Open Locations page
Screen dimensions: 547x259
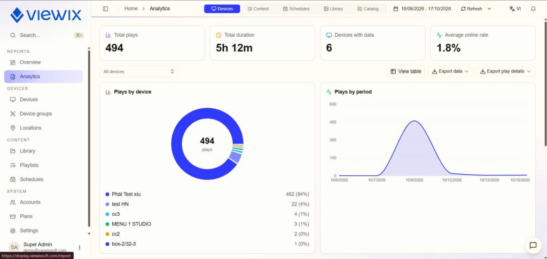44,128
